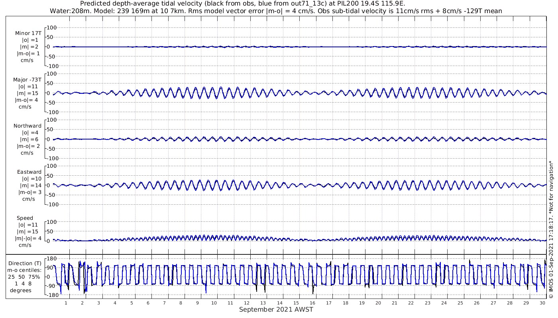Click "|m| =14" in the Eastward panel
558x318 pixels.
31,186
